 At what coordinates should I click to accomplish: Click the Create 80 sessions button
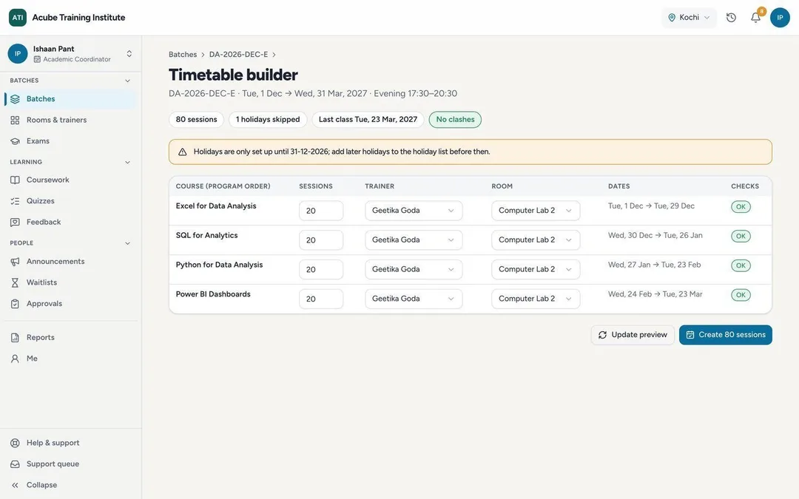726,335
